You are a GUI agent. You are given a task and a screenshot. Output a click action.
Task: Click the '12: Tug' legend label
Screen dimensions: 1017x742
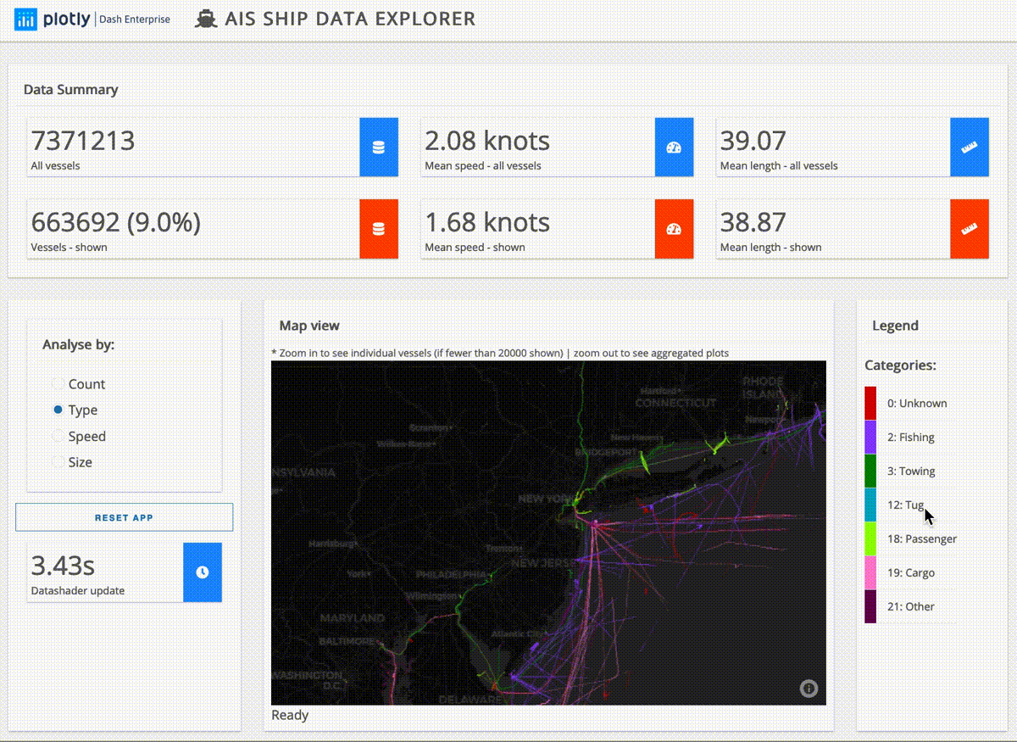tap(906, 505)
